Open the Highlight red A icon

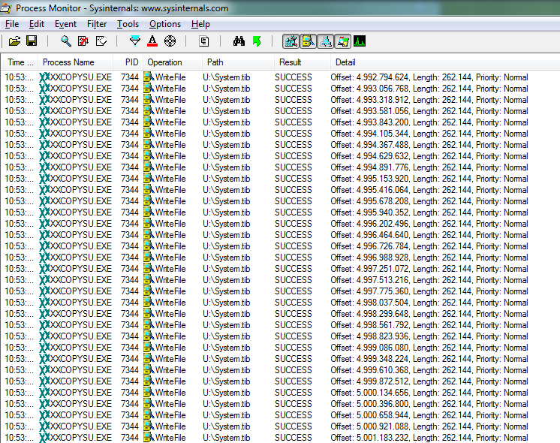[x=152, y=41]
